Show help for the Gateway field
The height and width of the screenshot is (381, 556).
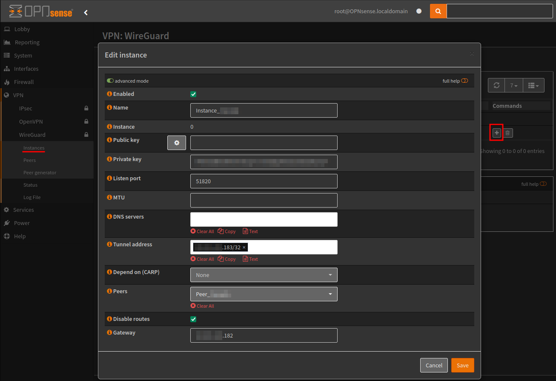pyautogui.click(x=109, y=332)
